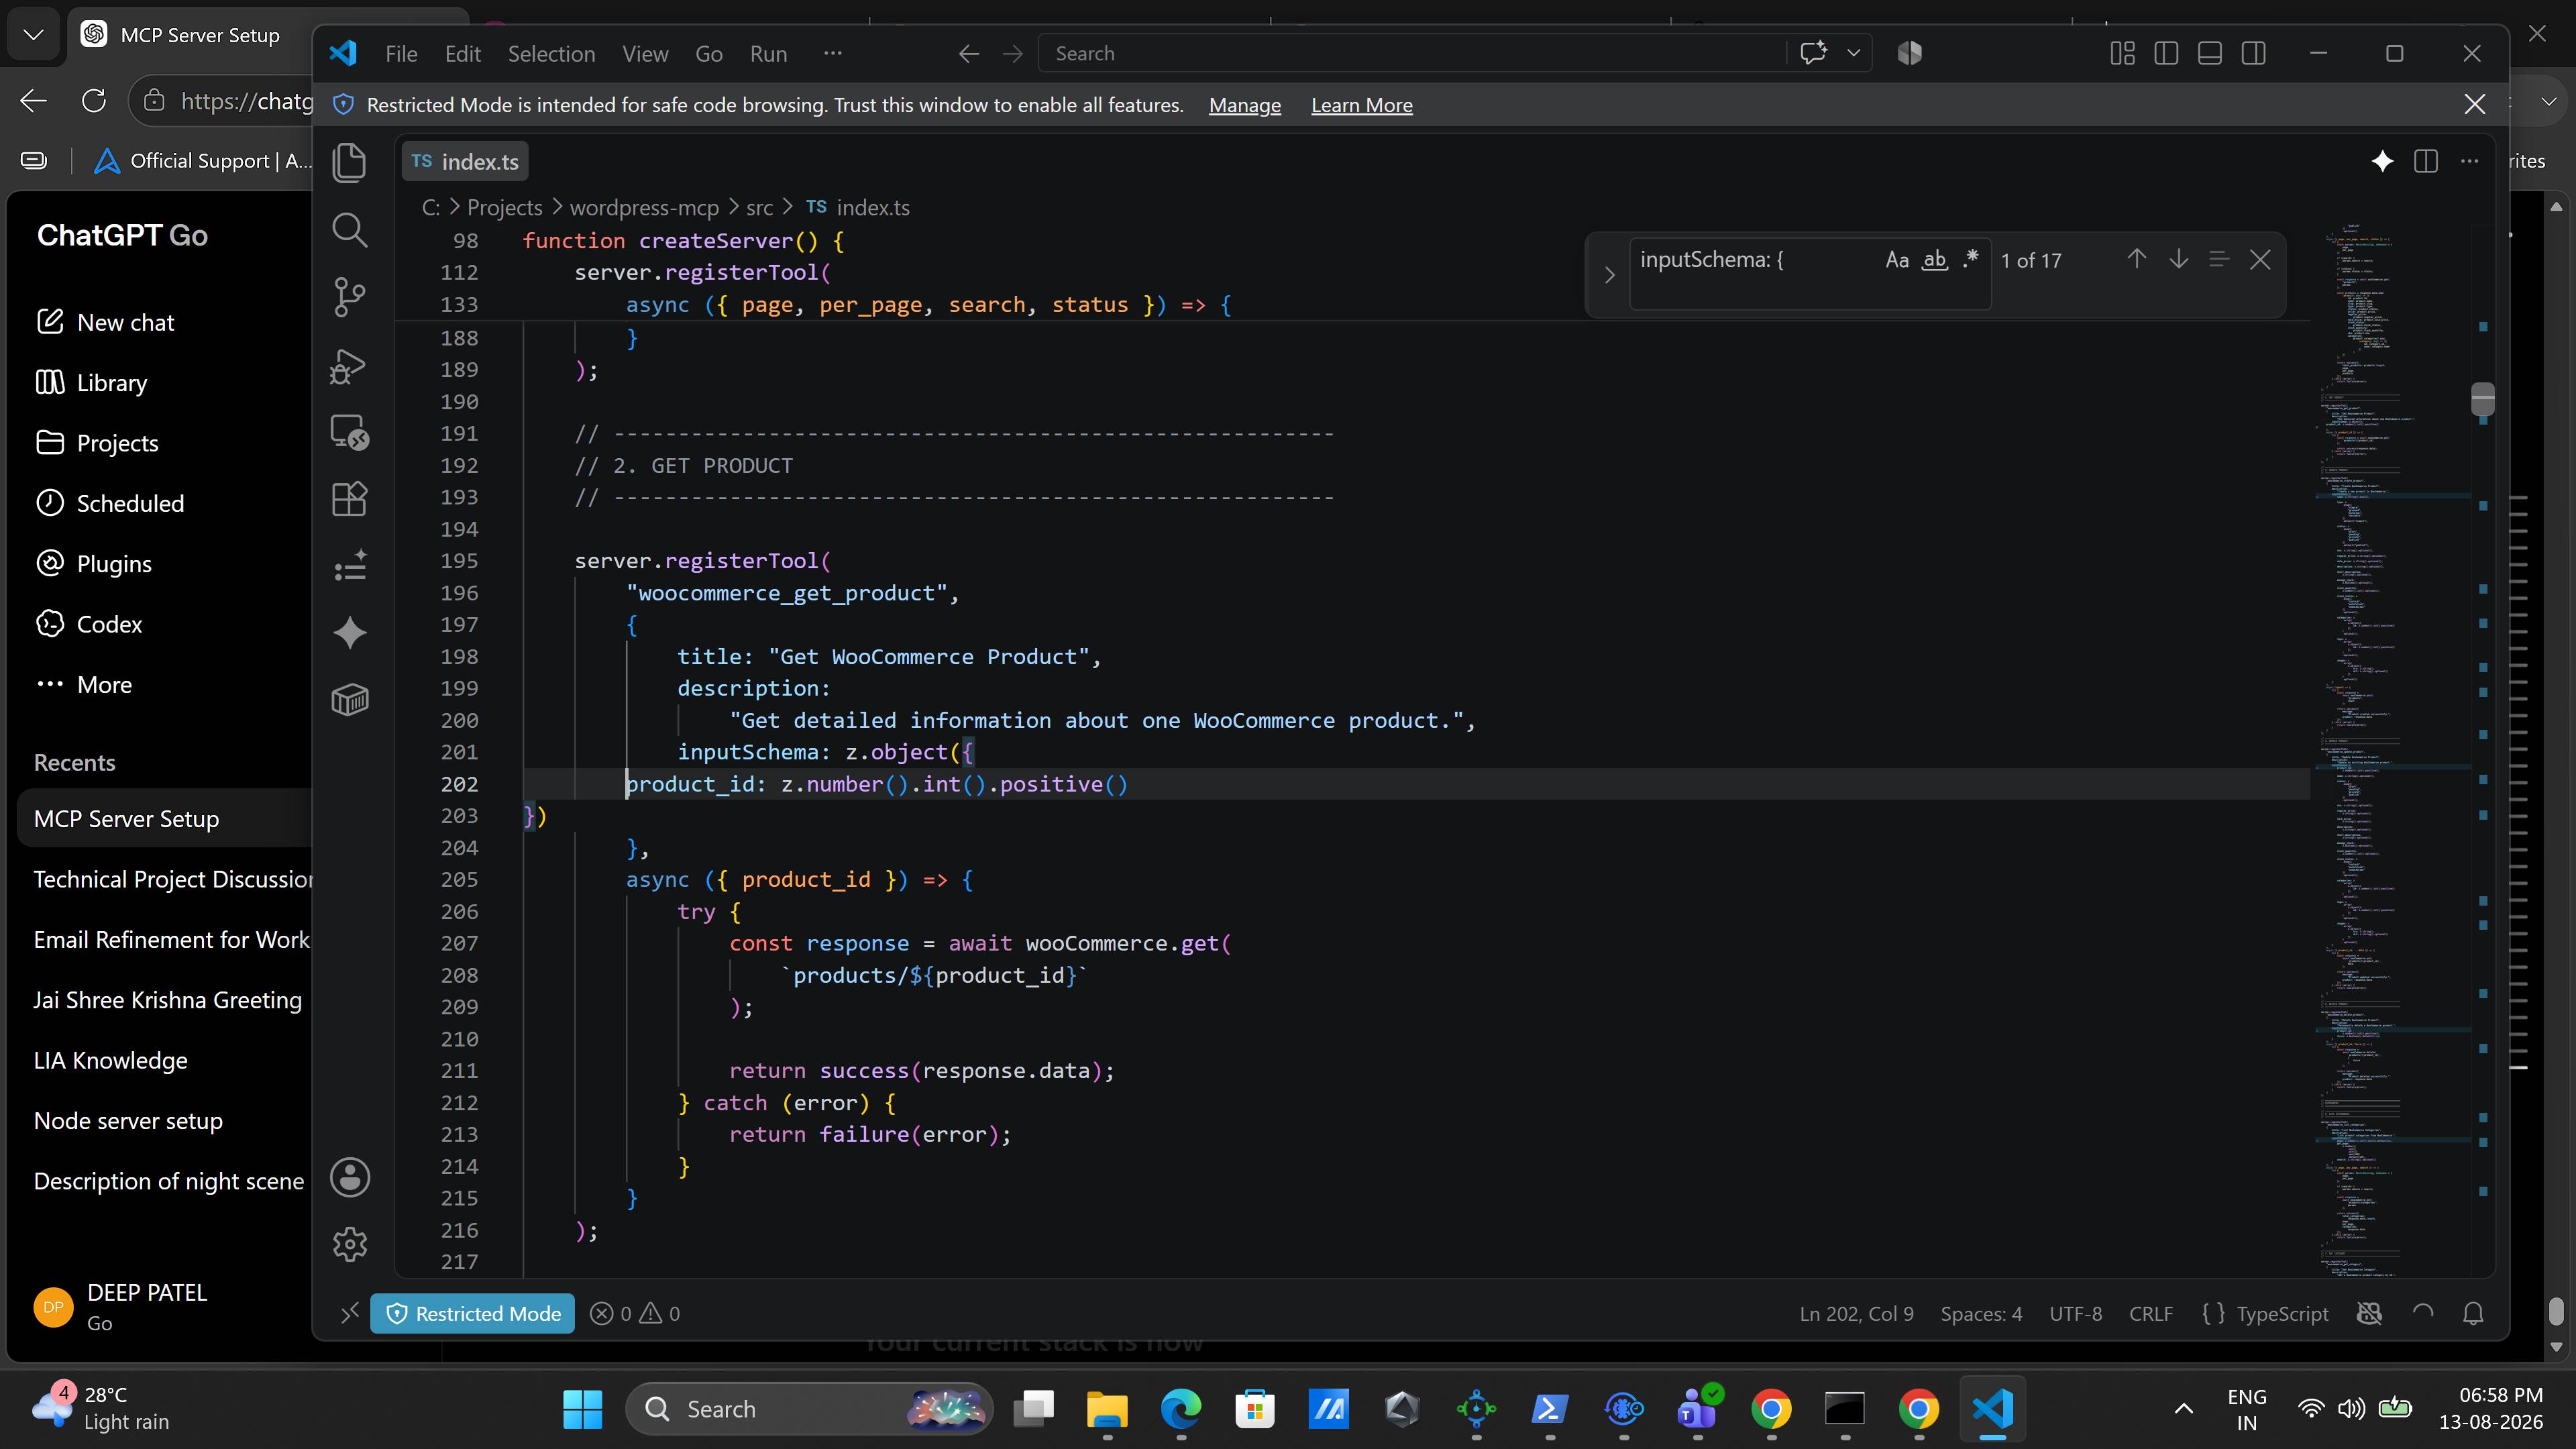Expand the Replace toggle in find widget
This screenshot has height=1449, width=2576.
(x=1609, y=275)
